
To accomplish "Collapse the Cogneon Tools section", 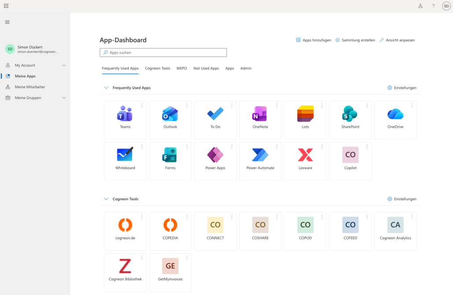I will click(x=106, y=199).
